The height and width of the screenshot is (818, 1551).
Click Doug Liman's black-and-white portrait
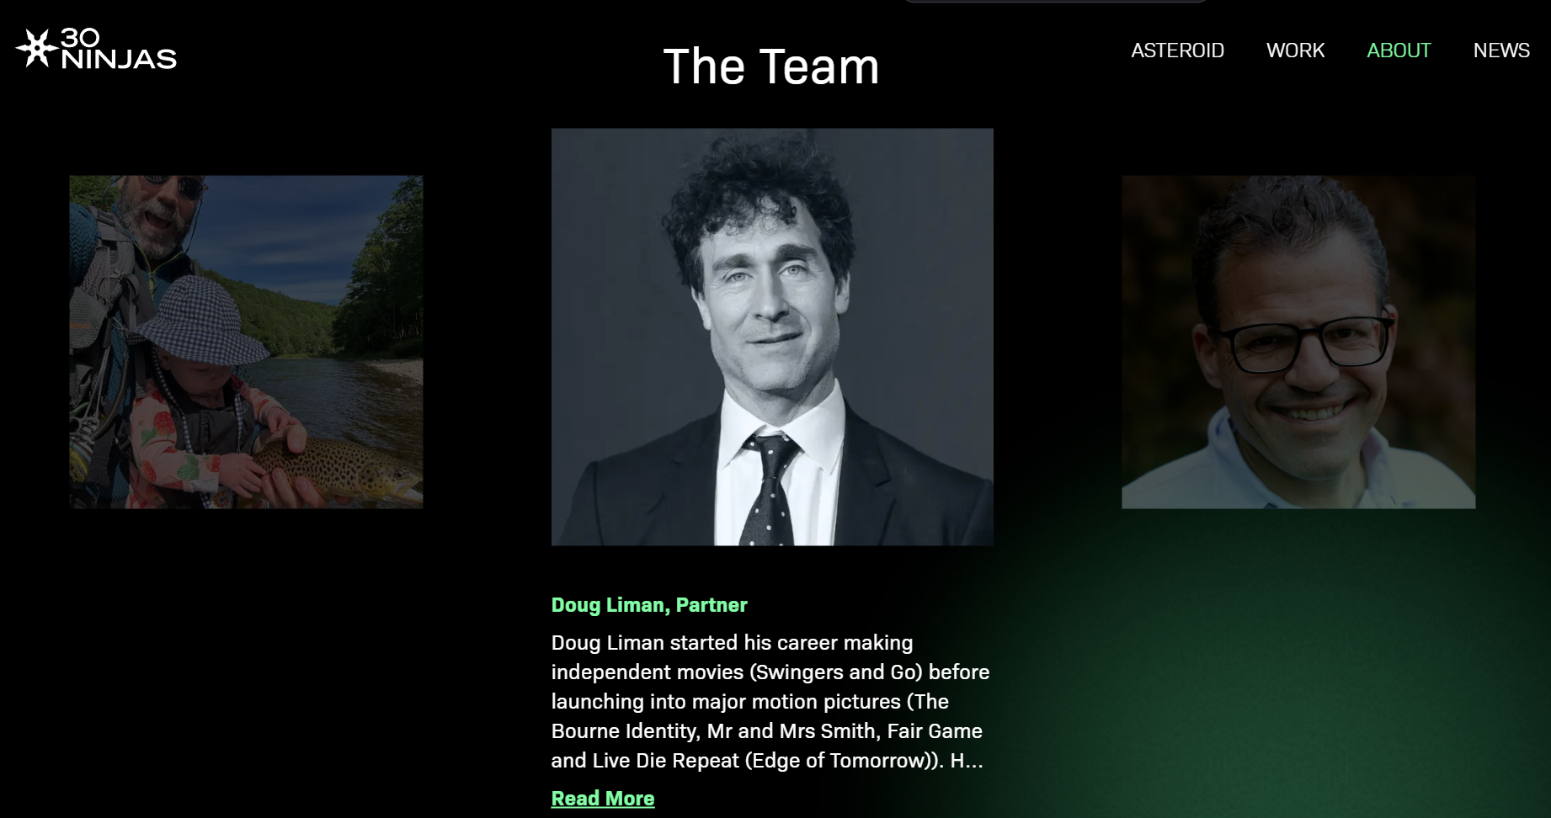(x=772, y=337)
